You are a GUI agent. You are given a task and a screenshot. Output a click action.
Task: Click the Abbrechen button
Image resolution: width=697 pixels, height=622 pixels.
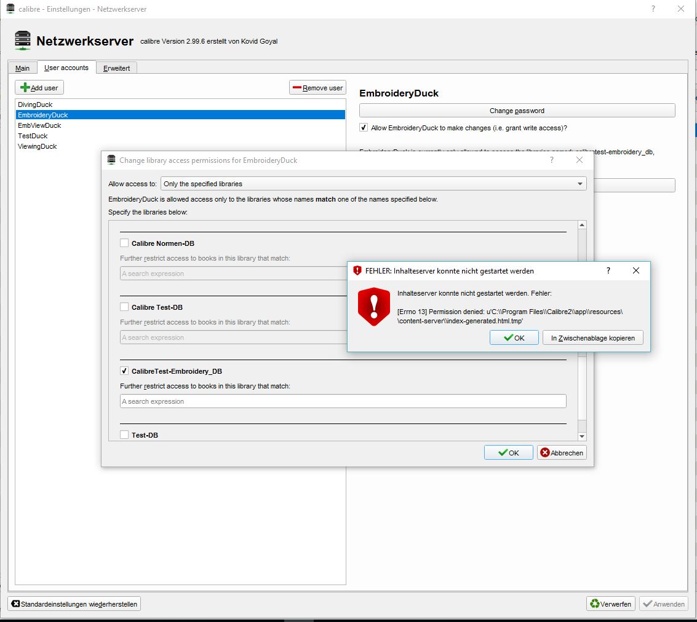coord(562,452)
